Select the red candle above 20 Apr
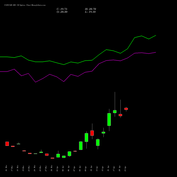 pyautogui.click(x=120, y=115)
